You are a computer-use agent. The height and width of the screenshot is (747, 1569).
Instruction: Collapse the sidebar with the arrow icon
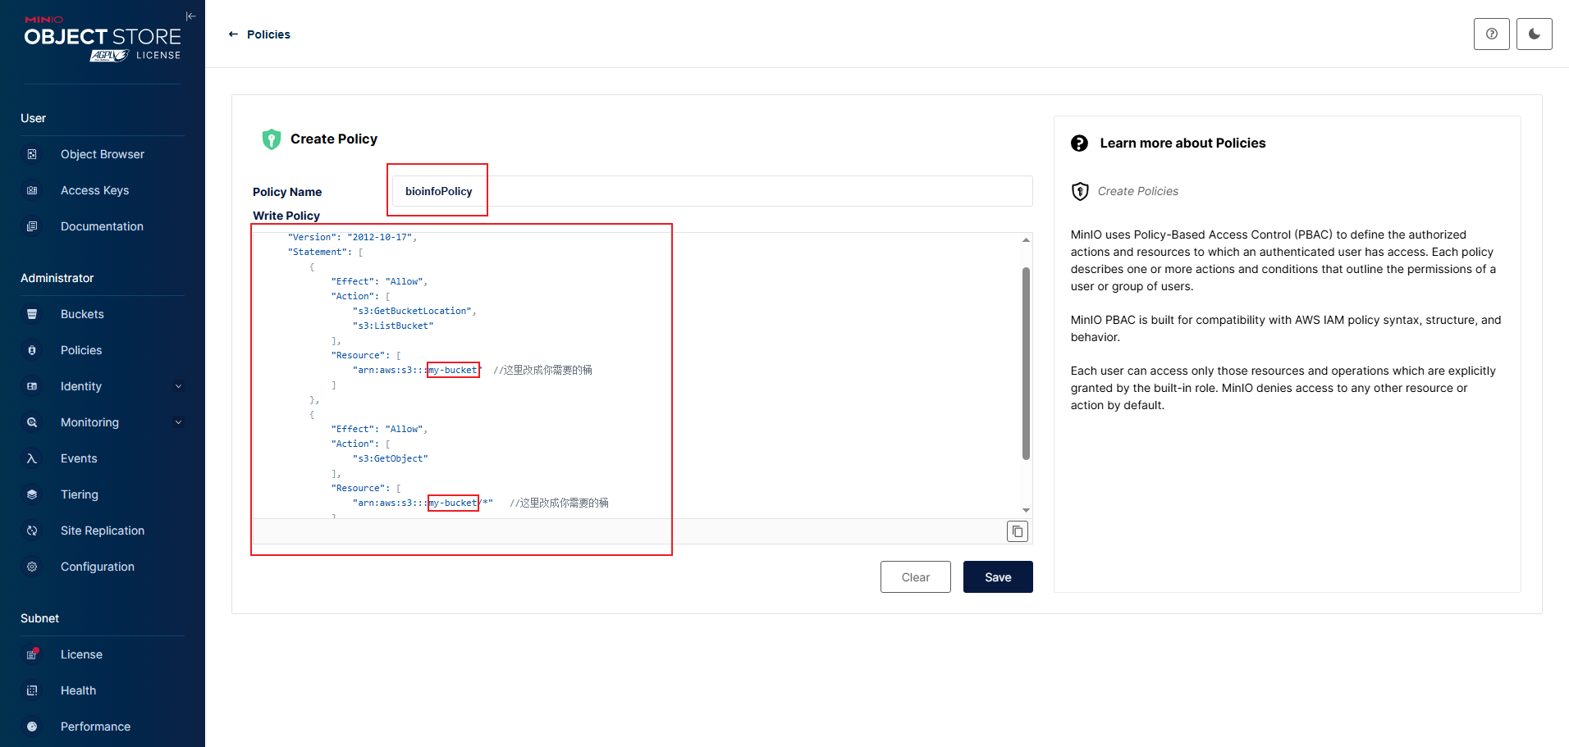point(190,16)
